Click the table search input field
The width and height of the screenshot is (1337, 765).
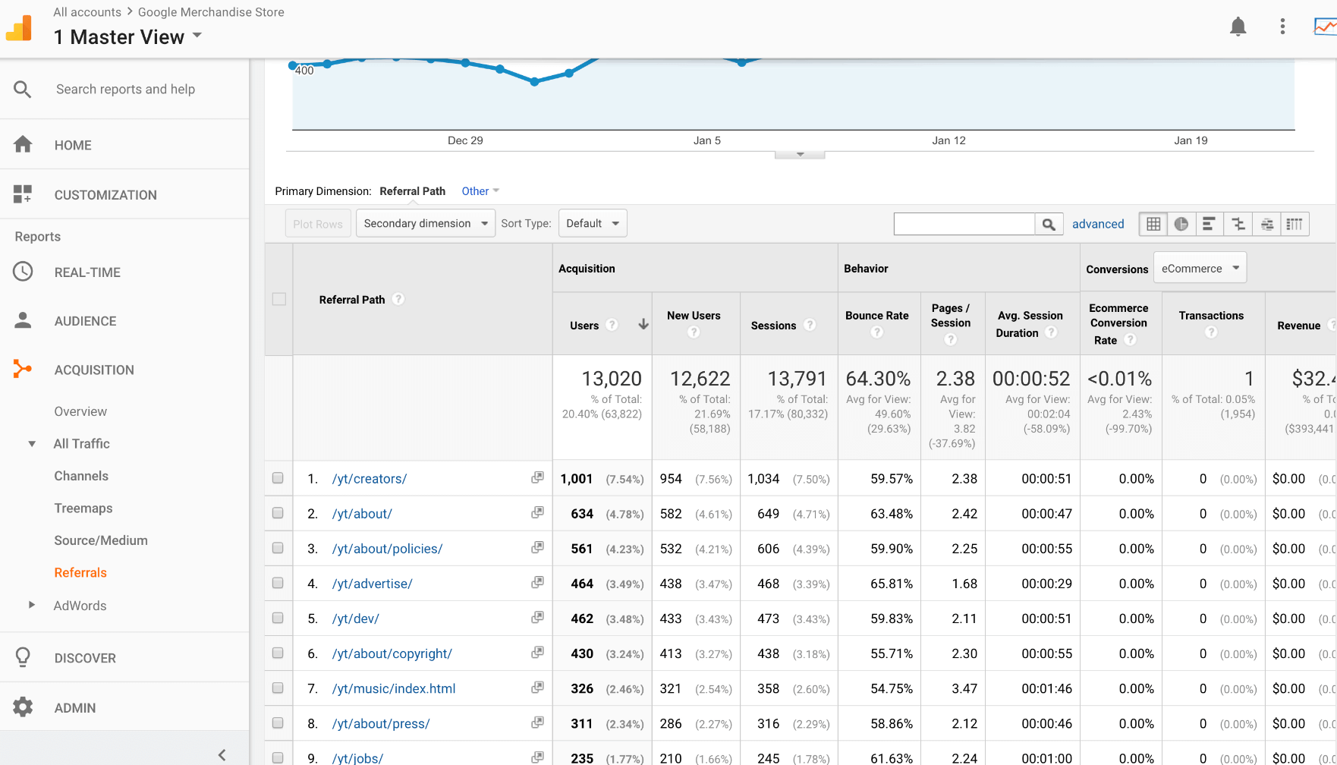click(x=964, y=224)
